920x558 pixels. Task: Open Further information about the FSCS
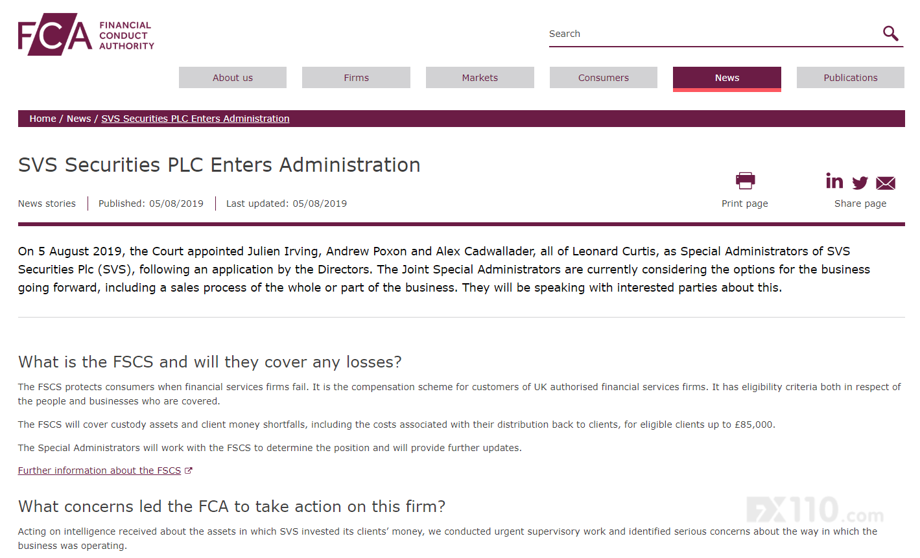[99, 471]
